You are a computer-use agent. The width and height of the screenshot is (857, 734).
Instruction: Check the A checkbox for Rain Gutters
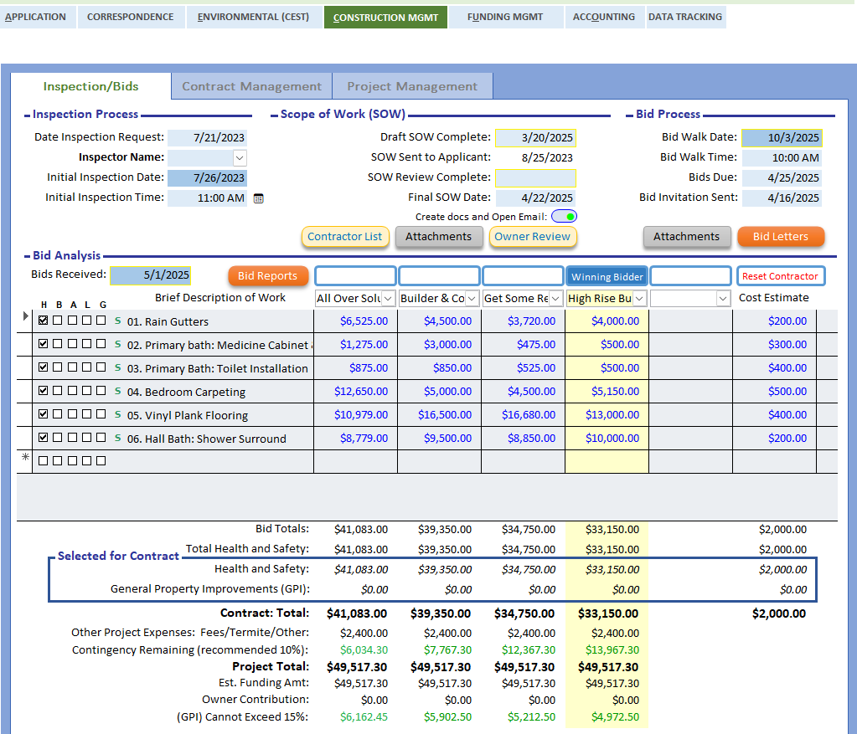pyautogui.click(x=72, y=321)
